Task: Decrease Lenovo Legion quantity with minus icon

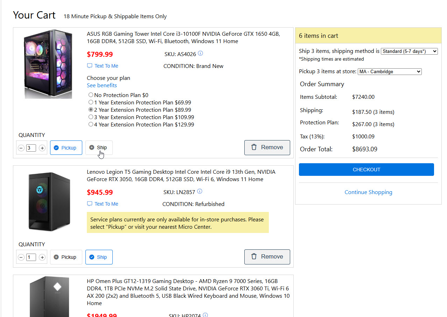Action: click(x=21, y=257)
